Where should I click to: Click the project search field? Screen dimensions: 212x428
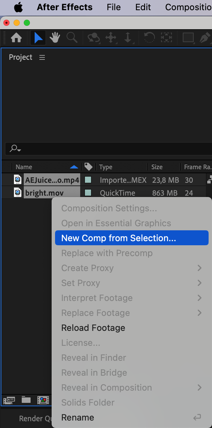(109, 148)
